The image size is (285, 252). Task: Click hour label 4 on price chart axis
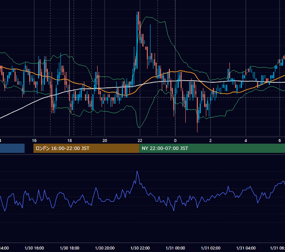(246, 141)
